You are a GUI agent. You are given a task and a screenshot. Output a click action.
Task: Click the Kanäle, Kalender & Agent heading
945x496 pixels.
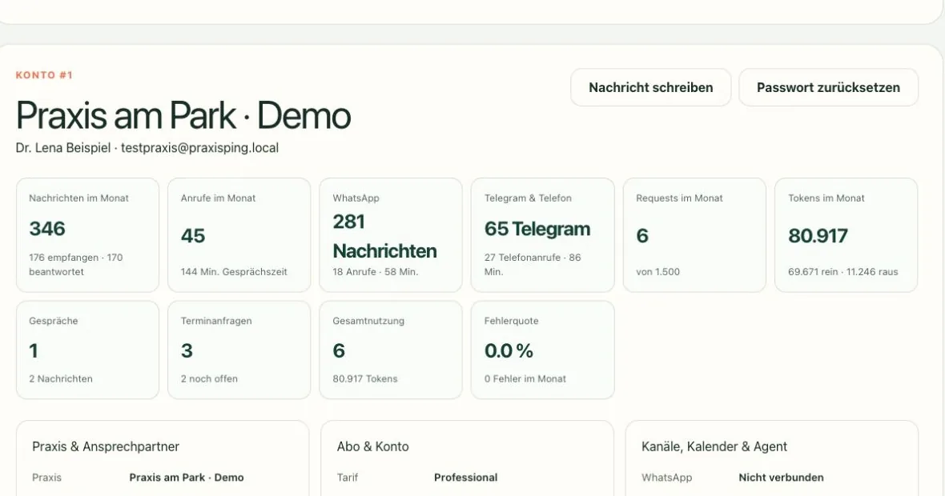(714, 446)
